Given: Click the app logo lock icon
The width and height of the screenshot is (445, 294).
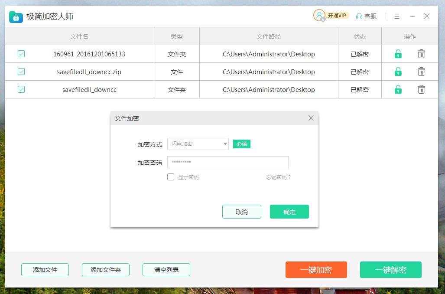Looking at the screenshot, I should (x=16, y=16).
